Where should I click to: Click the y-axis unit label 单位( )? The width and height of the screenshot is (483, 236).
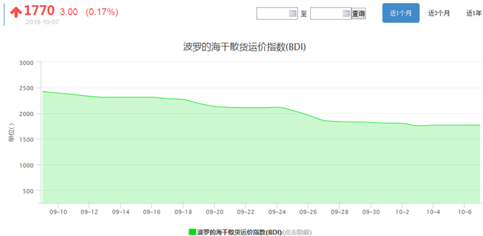(11, 133)
